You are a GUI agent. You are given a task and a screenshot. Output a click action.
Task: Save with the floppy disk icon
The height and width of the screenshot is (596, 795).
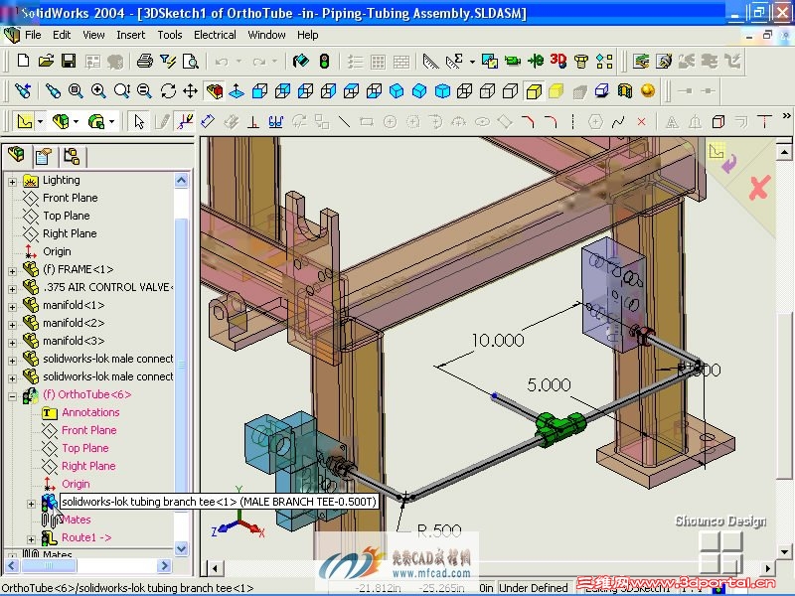point(69,61)
